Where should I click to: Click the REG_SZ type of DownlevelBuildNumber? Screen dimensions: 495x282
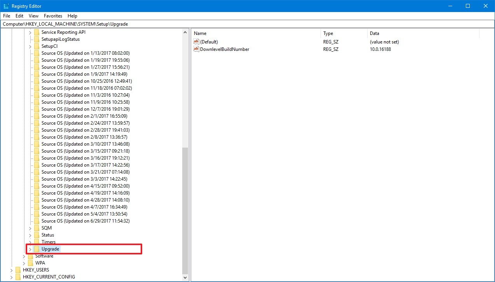coord(331,49)
